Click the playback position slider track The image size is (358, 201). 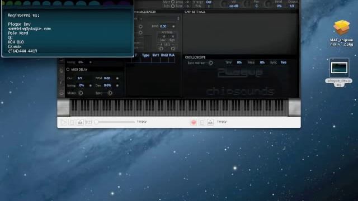coord(116,122)
